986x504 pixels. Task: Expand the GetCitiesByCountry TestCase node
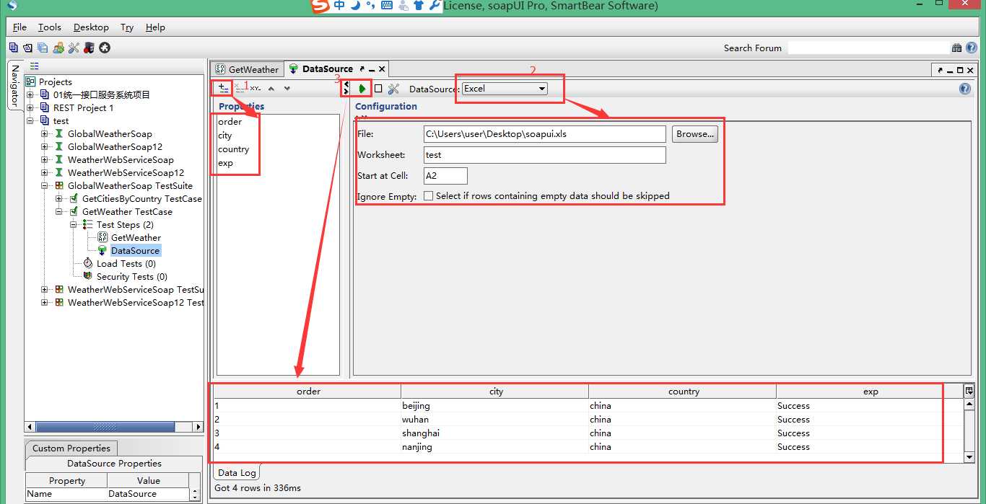coord(59,199)
